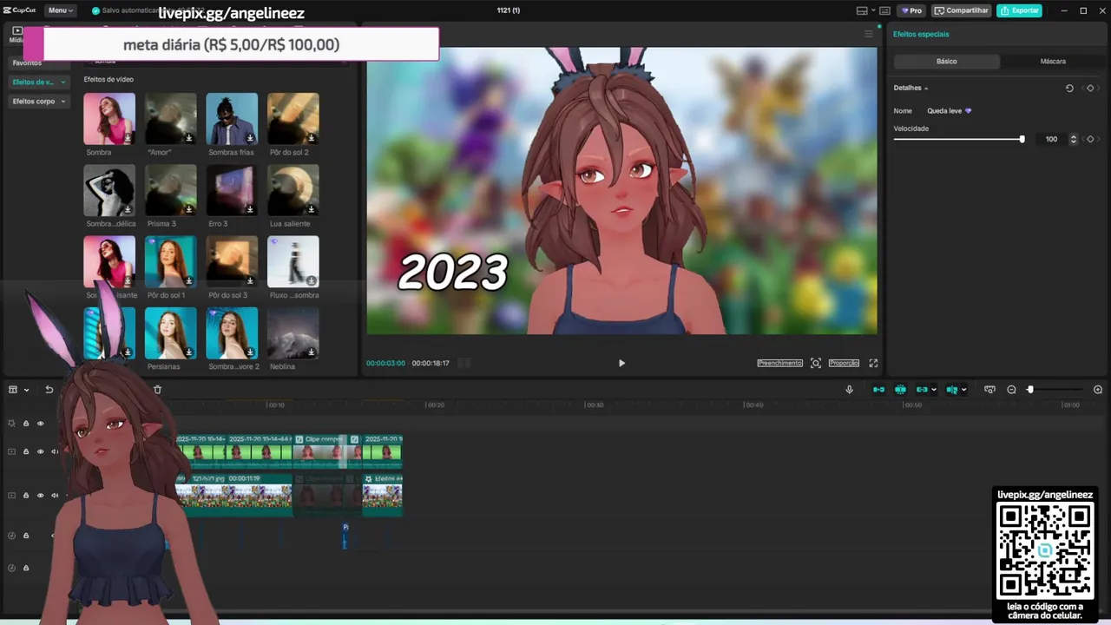Download the Lua saliente effect
Screen dimensions: 1111x625
point(311,209)
